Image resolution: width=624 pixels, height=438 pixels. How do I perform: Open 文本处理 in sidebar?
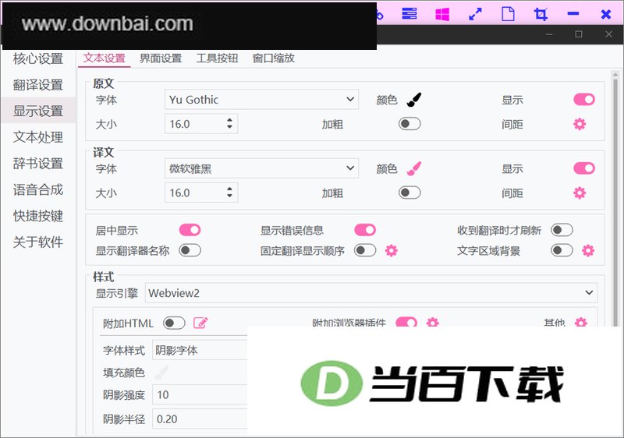coord(37,137)
